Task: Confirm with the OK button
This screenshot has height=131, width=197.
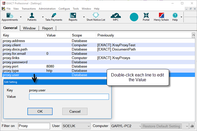Action: [40, 111]
